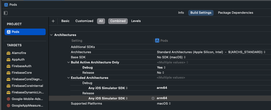Viewport: 271px width, 110px height.
Task: Click the FirebaseCoreDiagn... toolbox icon
Action: coord(9,79)
